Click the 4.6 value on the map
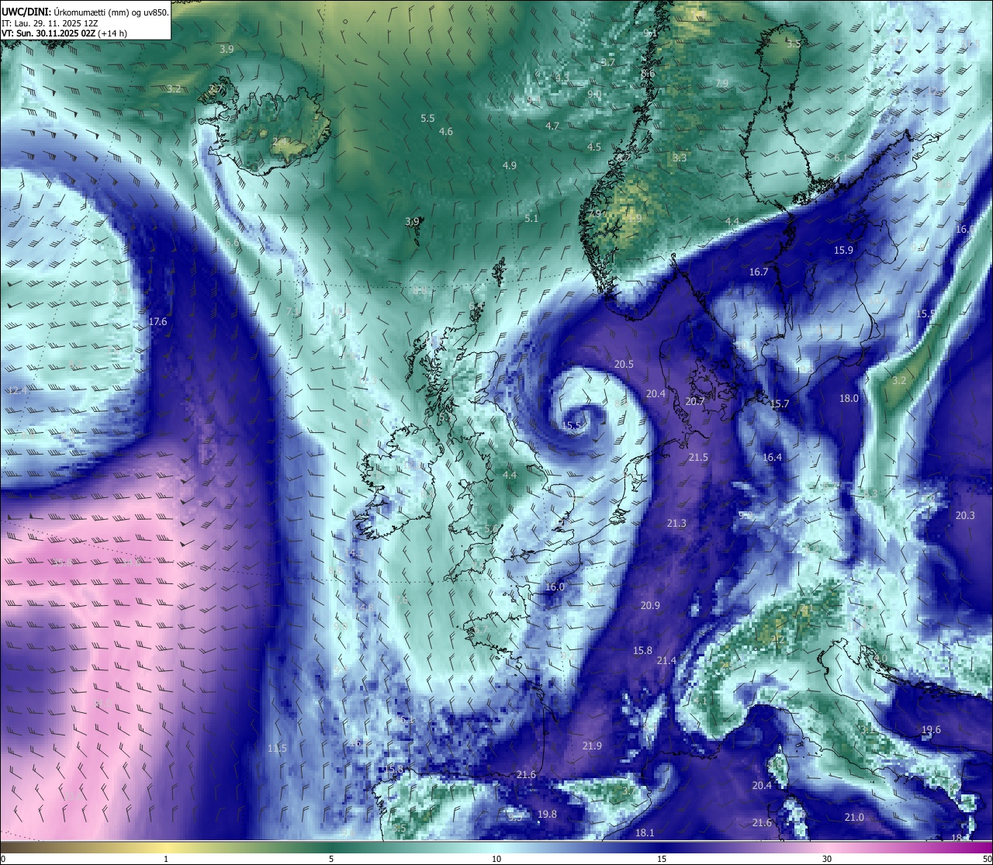This screenshot has width=993, height=865. 446,131
